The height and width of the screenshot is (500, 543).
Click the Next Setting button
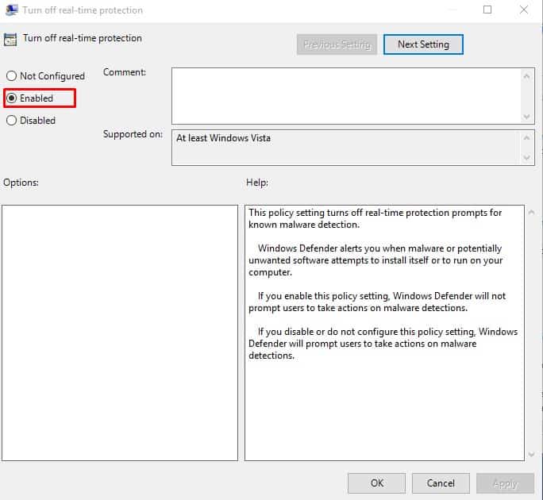(423, 44)
